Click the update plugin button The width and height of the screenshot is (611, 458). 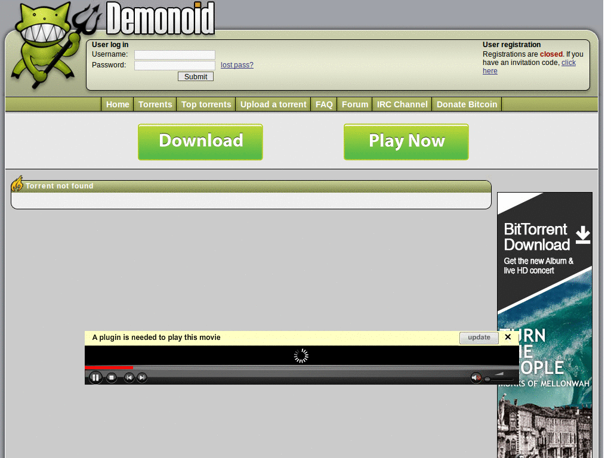tap(479, 338)
